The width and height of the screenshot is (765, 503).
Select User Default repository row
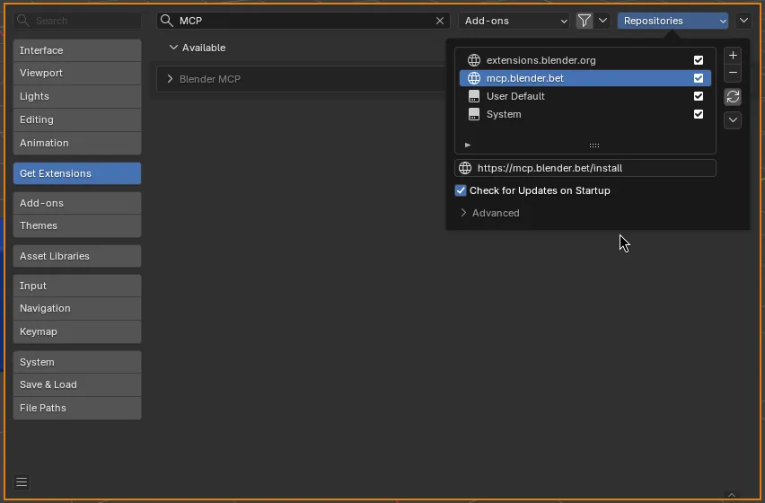(585, 96)
